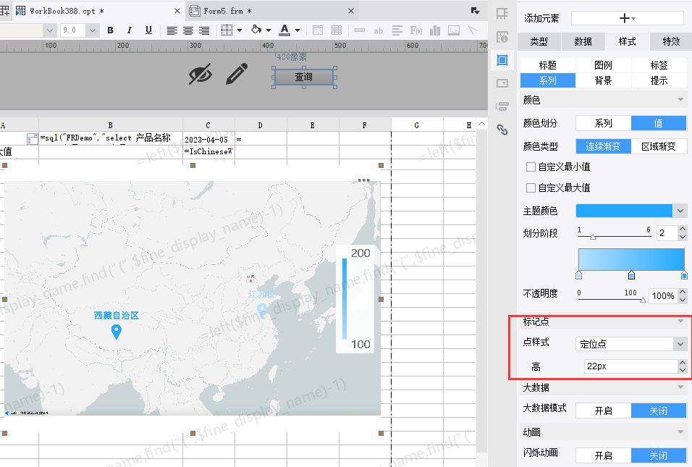692x467 pixels.
Task: Switch to the 数据 tab
Action: click(x=583, y=41)
